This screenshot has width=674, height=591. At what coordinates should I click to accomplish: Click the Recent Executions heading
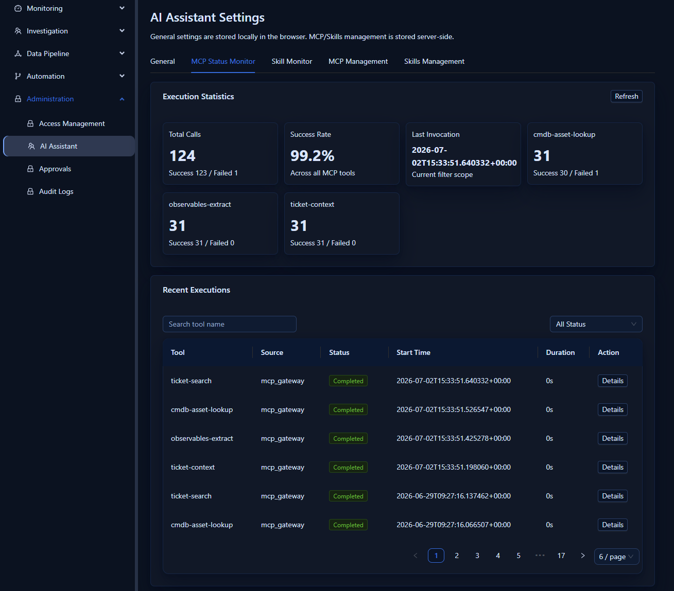click(196, 290)
